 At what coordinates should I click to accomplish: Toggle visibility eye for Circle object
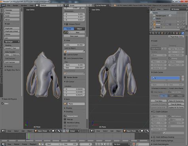click(x=178, y=21)
